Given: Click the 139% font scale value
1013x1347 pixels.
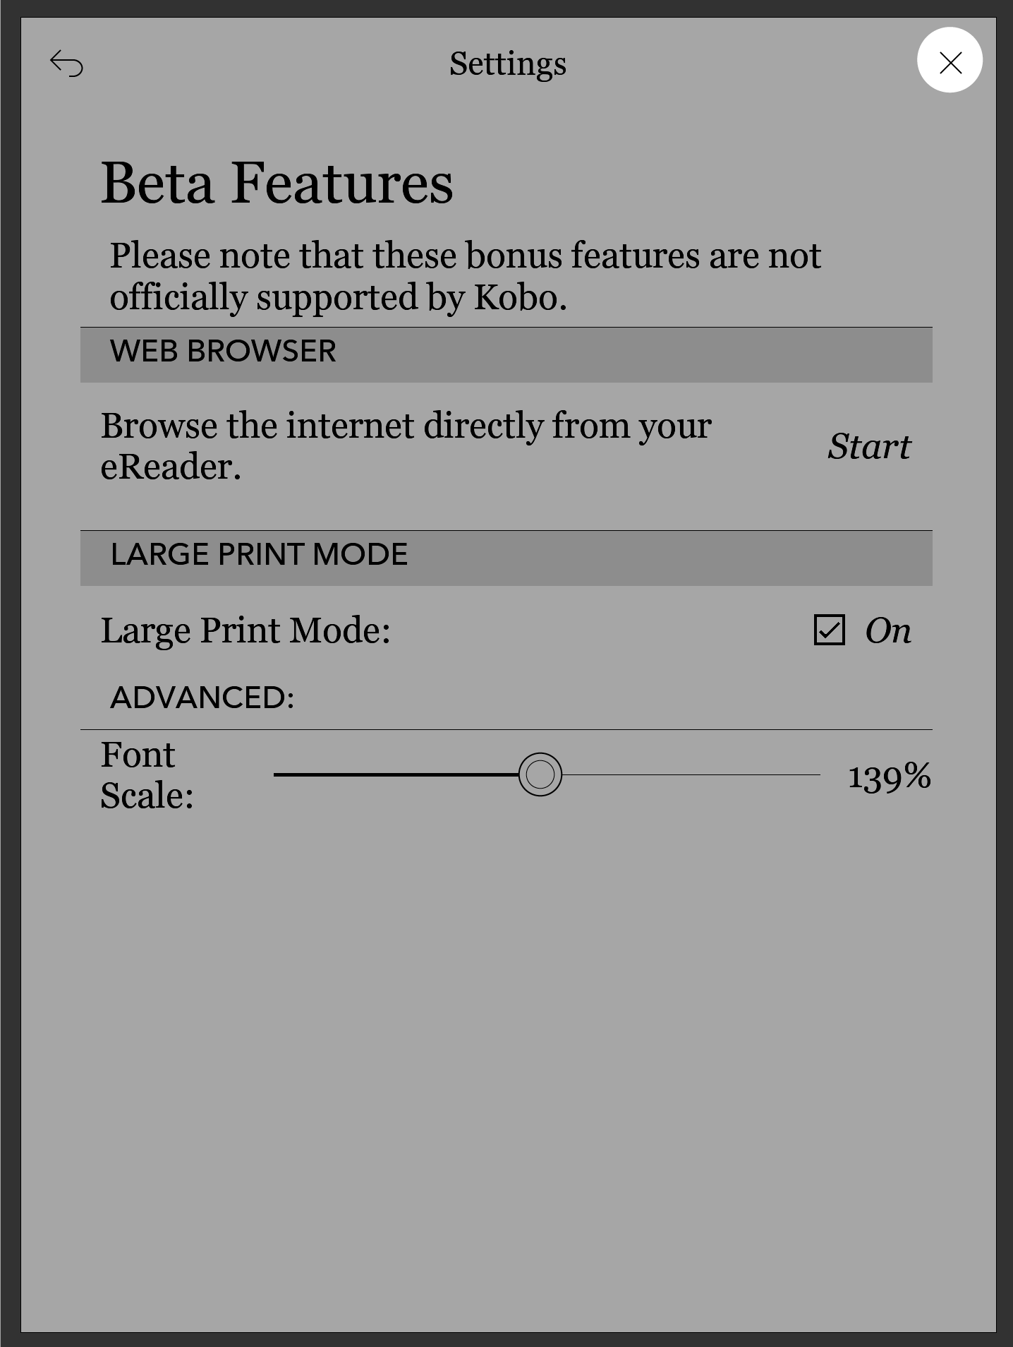Looking at the screenshot, I should pyautogui.click(x=889, y=777).
